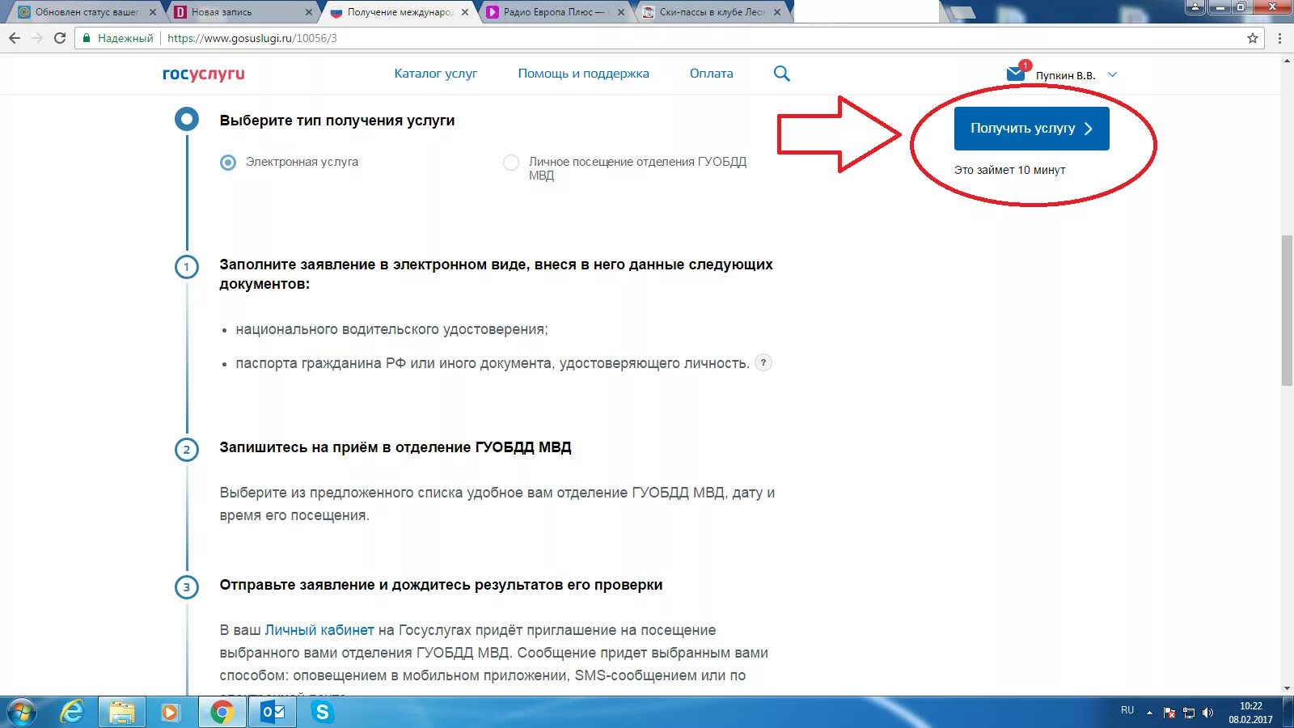Close the 'Ски-пассы в клубе' tab
This screenshot has height=728, width=1294.
tap(777, 12)
